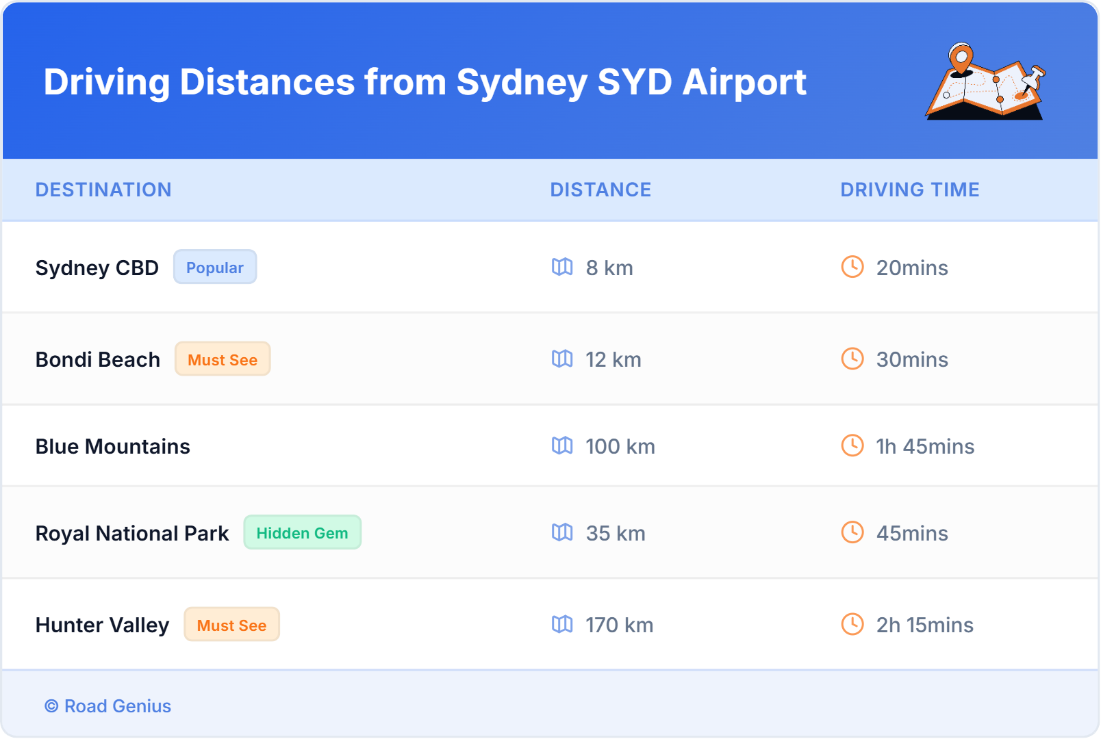
Task: Click the Hidden Gem badge
Action: tap(302, 532)
